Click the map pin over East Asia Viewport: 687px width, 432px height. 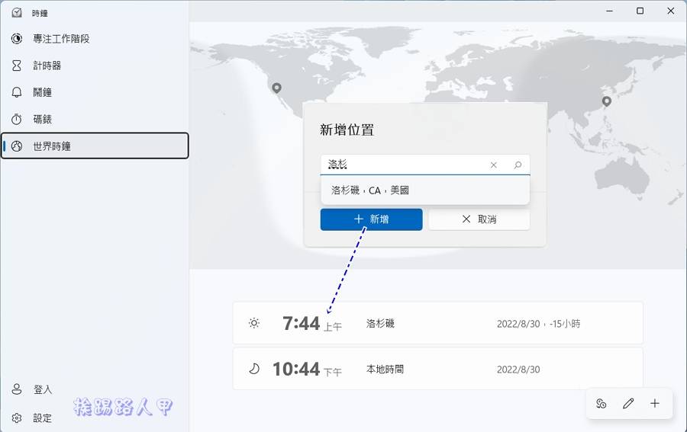click(607, 101)
